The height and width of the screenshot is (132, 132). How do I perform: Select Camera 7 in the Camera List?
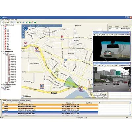[x=13, y=66]
